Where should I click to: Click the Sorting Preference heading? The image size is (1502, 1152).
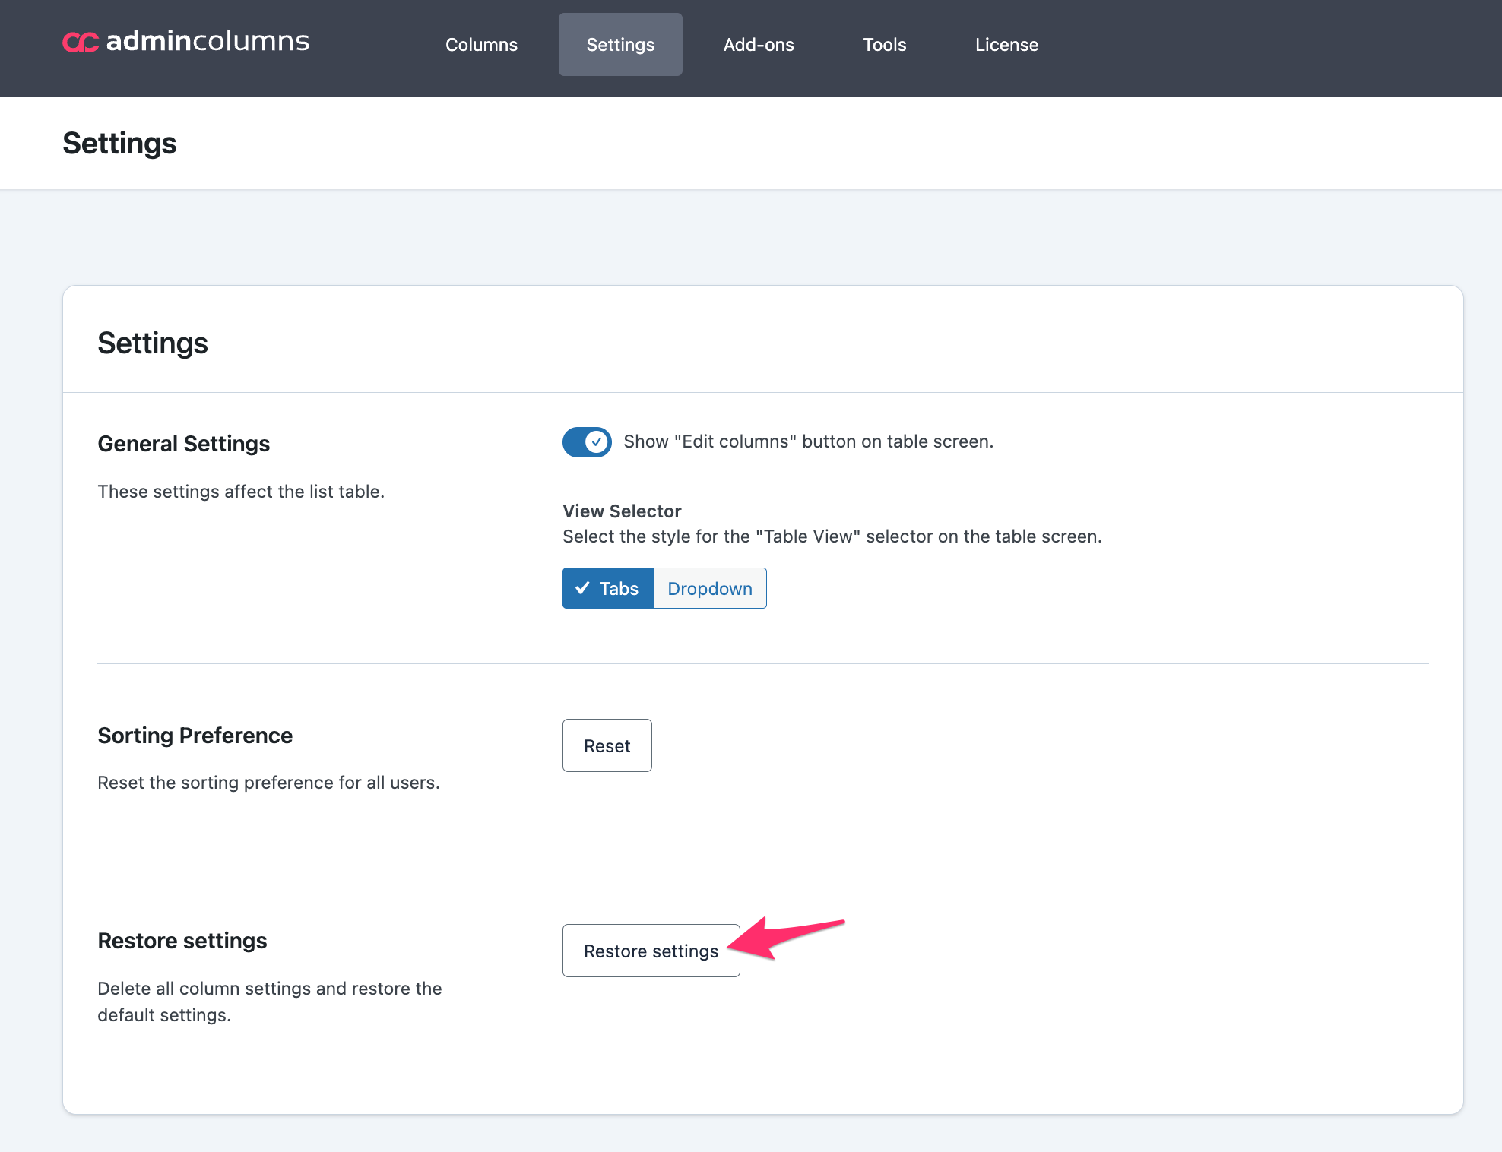[x=195, y=736]
